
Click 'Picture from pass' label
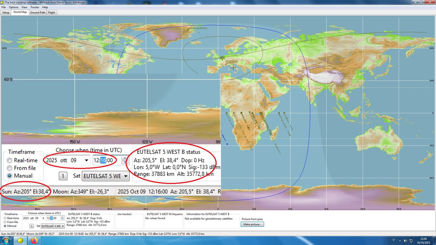point(252,219)
